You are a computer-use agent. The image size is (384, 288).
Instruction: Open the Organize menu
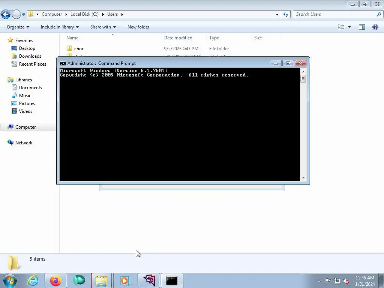[x=18, y=27]
